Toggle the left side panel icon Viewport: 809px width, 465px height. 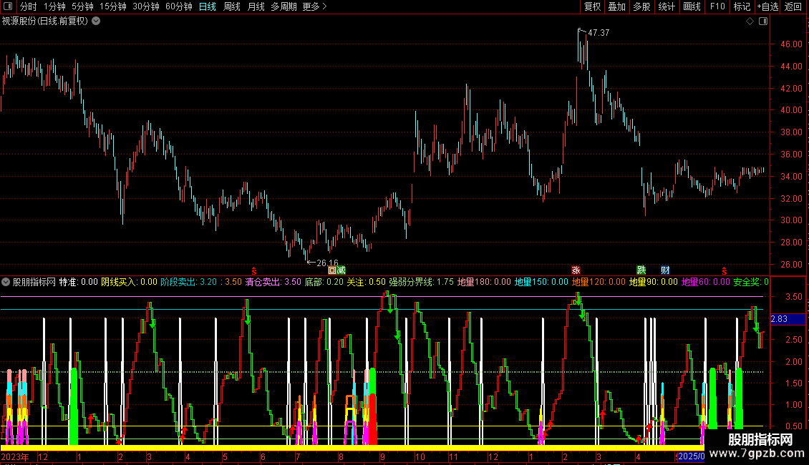pos(8,6)
